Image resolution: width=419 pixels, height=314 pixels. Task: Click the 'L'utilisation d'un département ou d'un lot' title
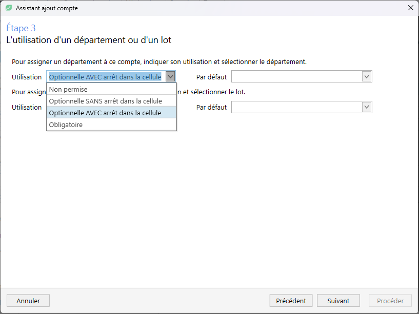click(x=89, y=40)
